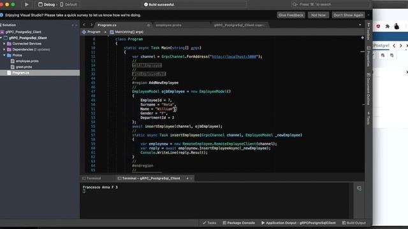Click the blue marker atop editor scrollbar

point(362,38)
